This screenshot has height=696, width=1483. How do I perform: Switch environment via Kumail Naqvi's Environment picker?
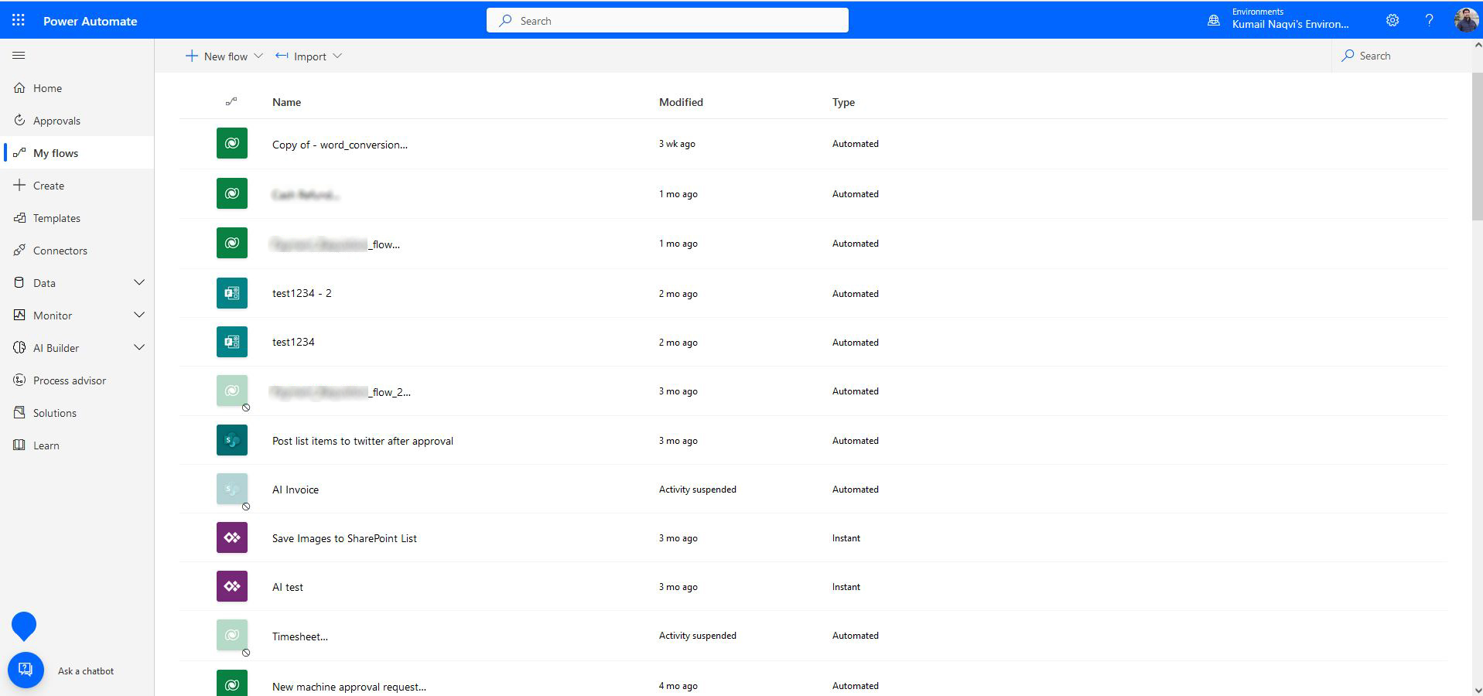click(x=1289, y=19)
